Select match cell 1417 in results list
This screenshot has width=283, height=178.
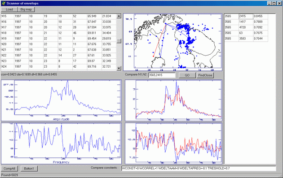tap(246, 22)
